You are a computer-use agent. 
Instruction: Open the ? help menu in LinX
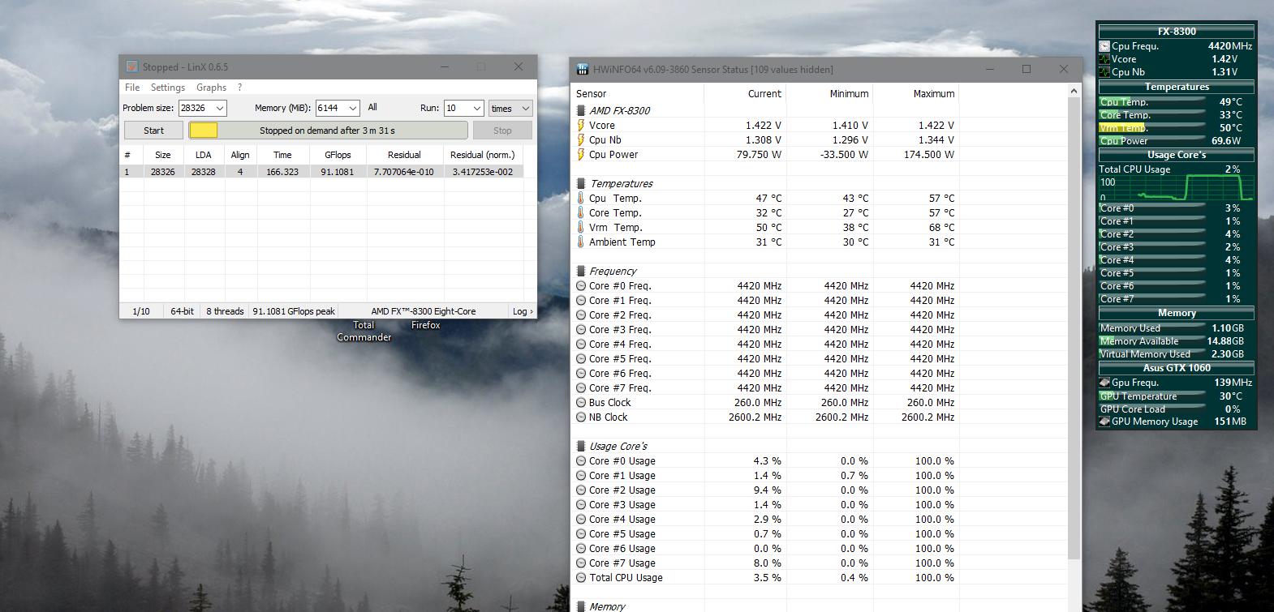(239, 88)
